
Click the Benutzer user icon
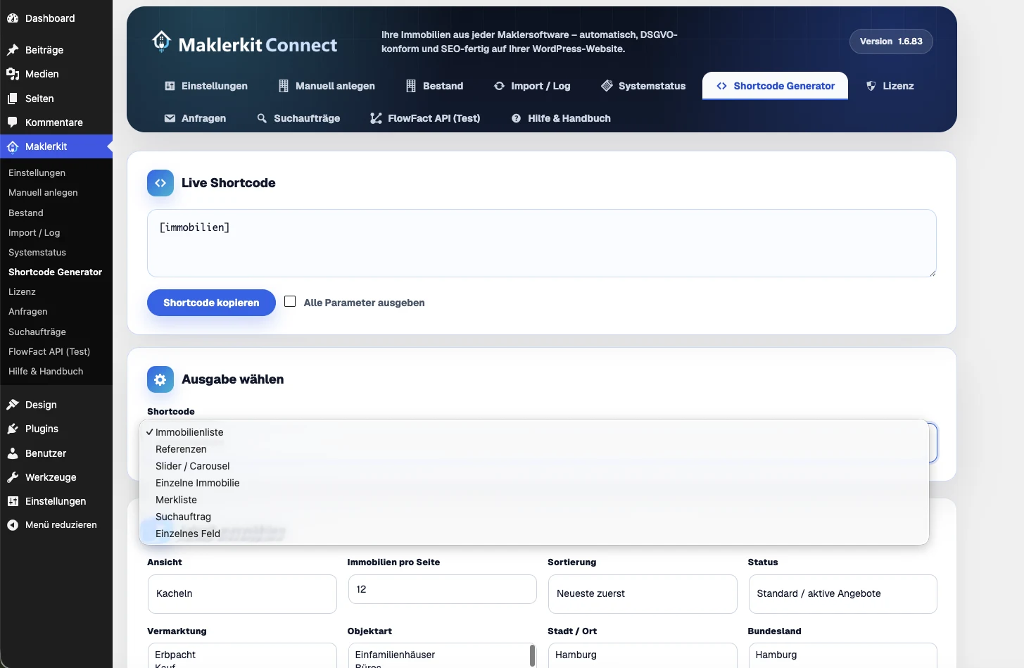click(13, 453)
